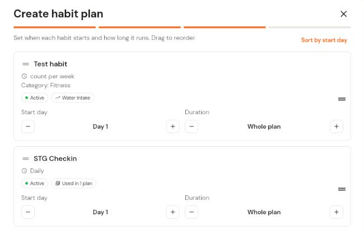Screen dimensions: 364x235
Task: Click the clock icon next to Daily
Action: click(25, 171)
